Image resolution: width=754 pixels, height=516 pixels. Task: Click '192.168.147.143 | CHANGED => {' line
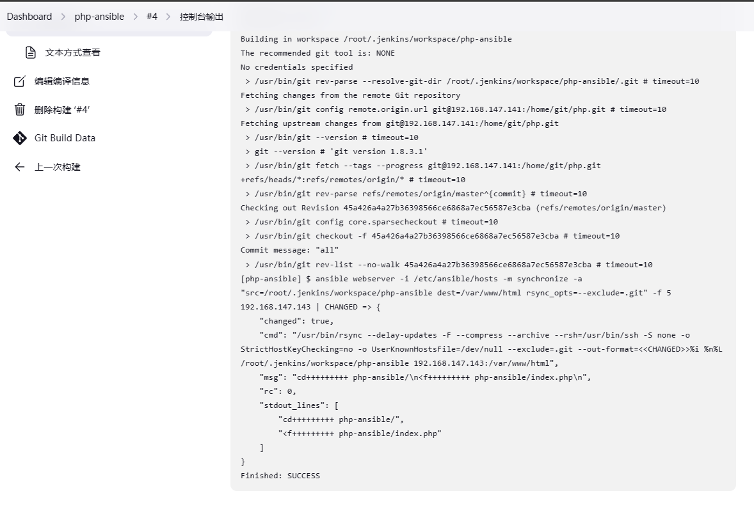[310, 307]
